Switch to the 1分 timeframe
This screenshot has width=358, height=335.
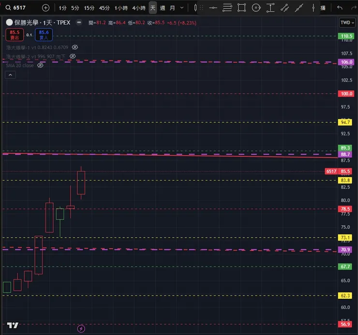point(62,8)
